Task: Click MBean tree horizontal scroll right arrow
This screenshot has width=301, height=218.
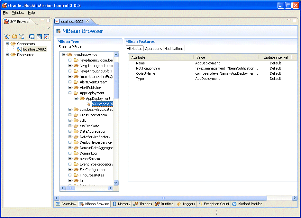Action: click(110, 188)
